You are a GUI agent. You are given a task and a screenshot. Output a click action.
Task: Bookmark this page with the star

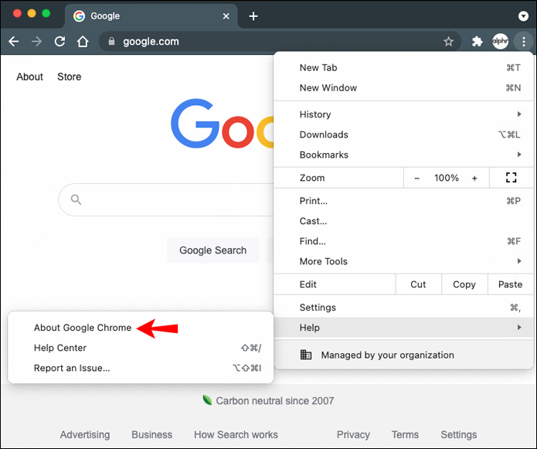click(x=448, y=42)
